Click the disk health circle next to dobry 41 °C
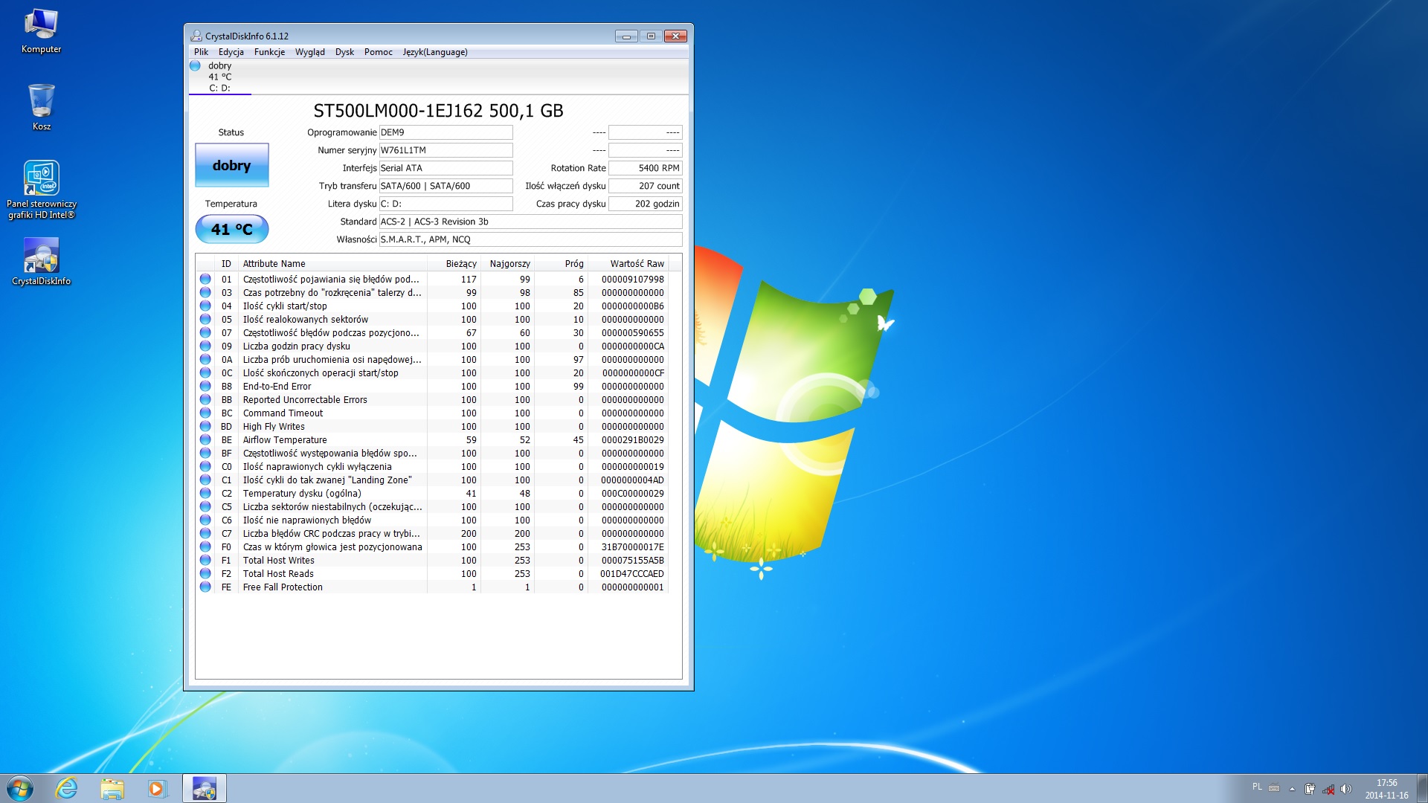Viewport: 1428px width, 803px height. click(195, 65)
